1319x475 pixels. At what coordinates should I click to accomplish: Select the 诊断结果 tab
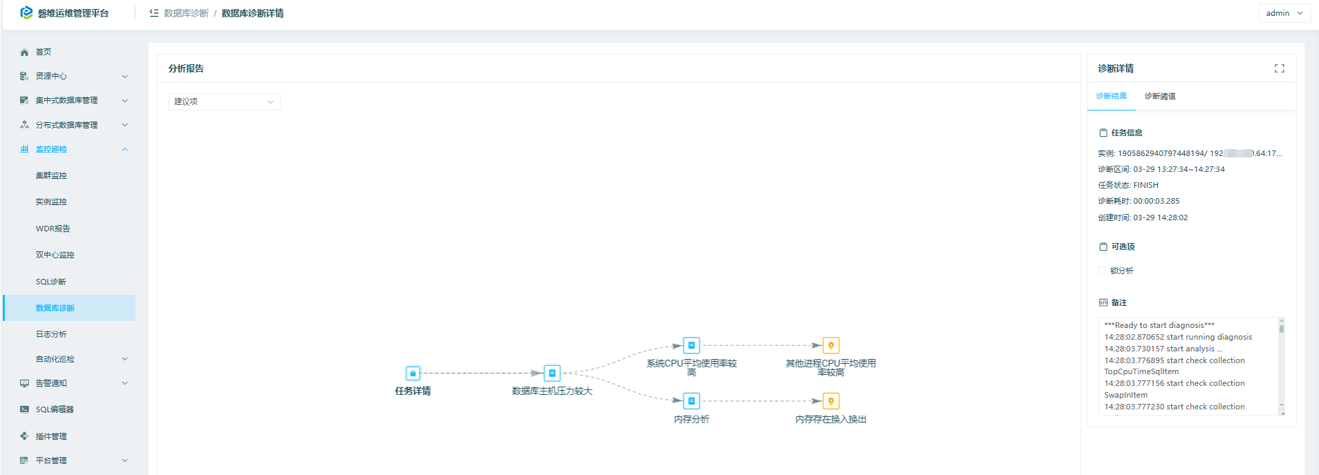click(1112, 96)
